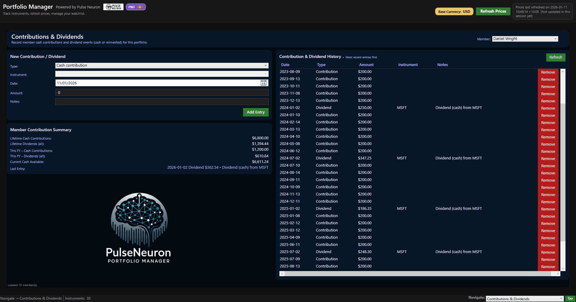
Task: Click the Amount input field
Action: click(x=162, y=92)
